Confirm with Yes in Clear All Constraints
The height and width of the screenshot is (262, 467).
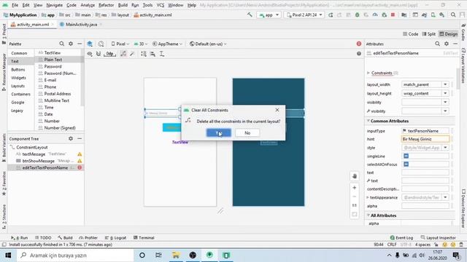[219, 132]
